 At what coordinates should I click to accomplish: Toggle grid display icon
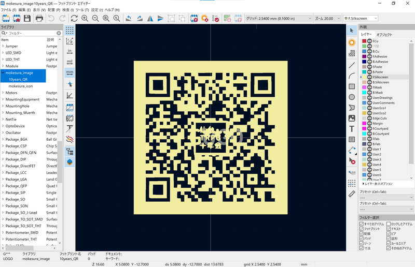tap(70, 31)
